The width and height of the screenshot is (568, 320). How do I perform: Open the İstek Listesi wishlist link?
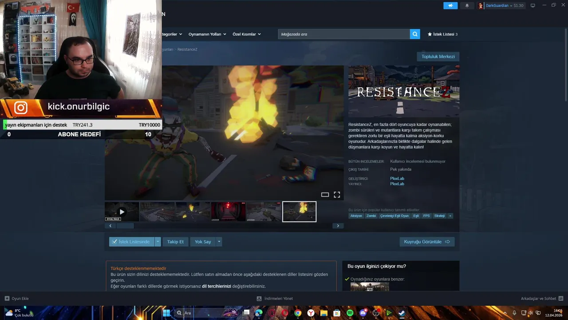(x=442, y=34)
